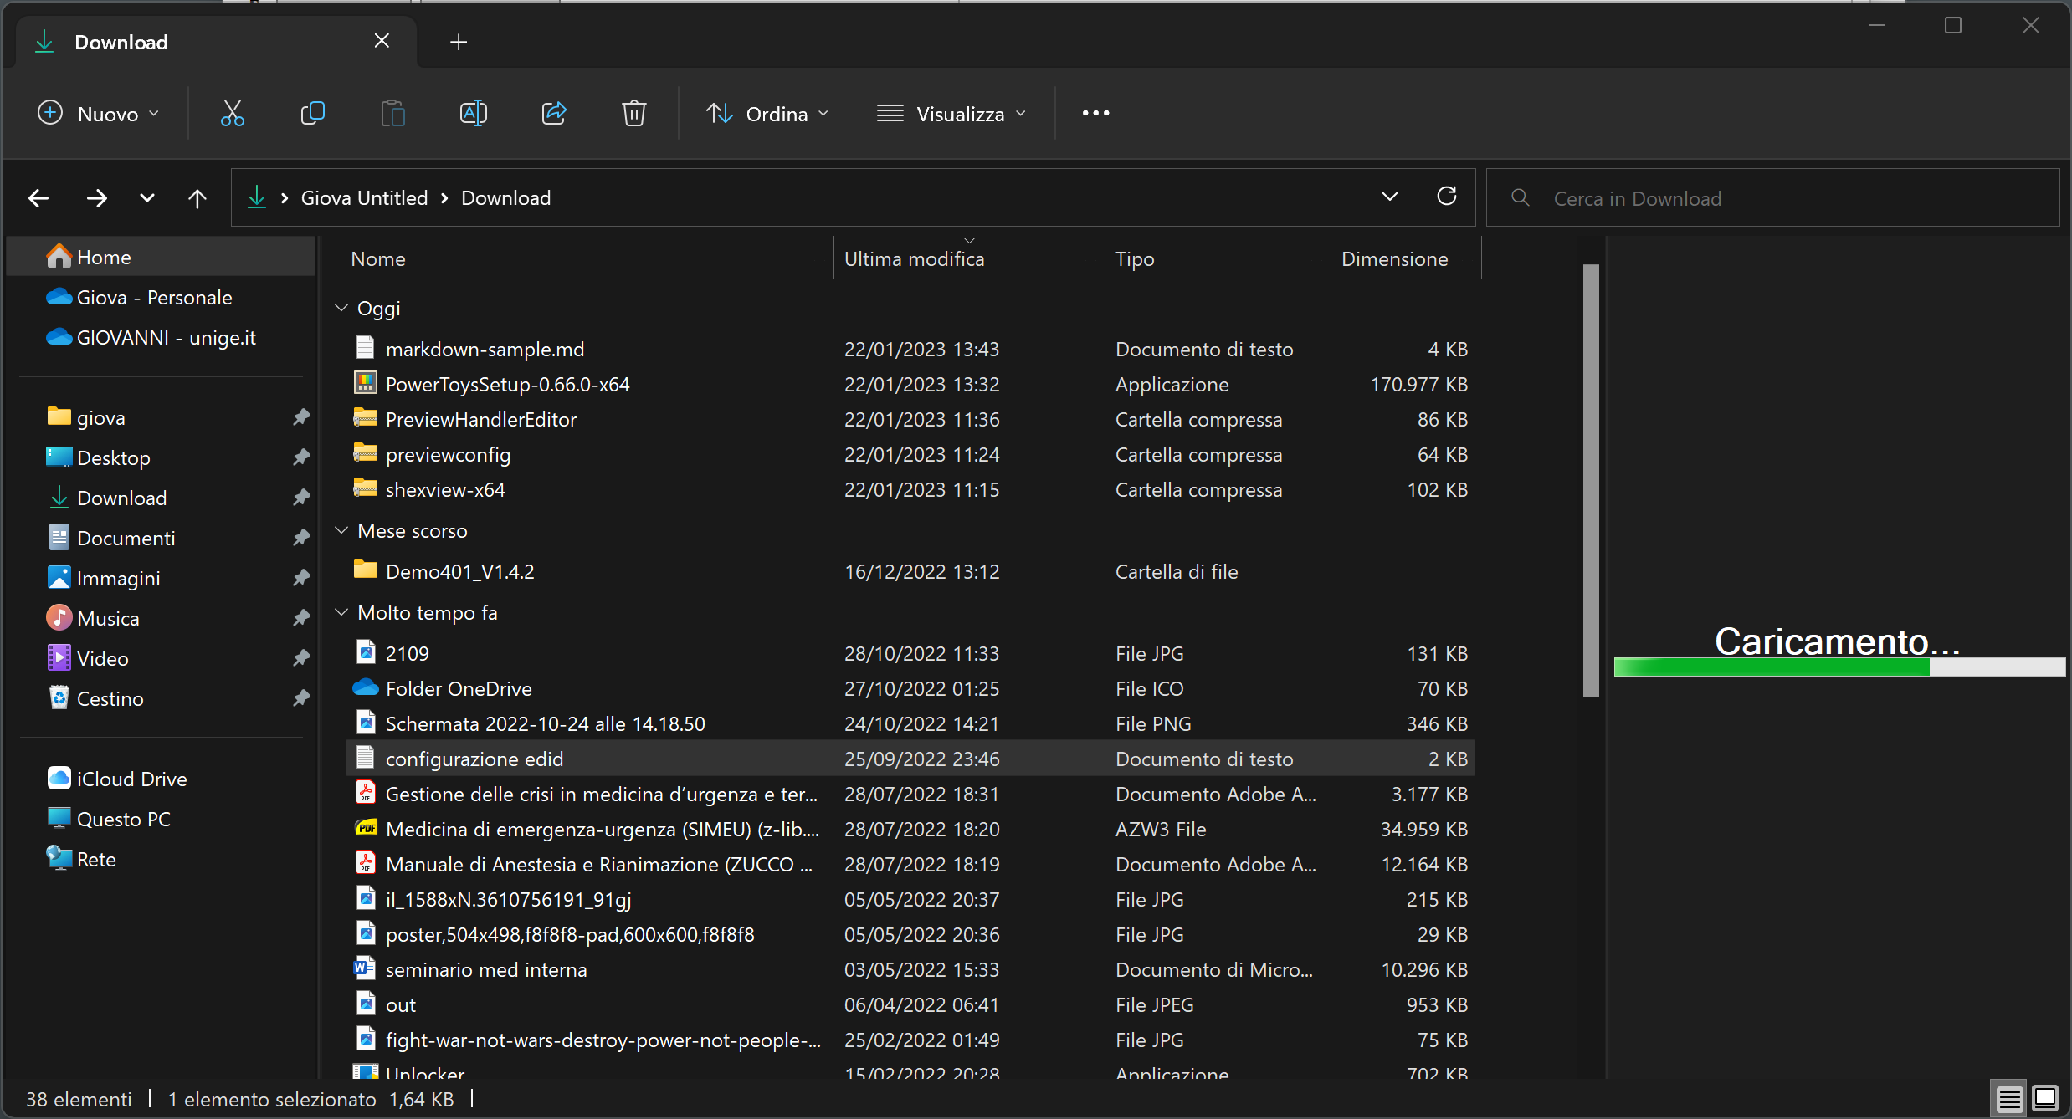Copy the selected item with the Copy icon
Image resolution: width=2072 pixels, height=1119 pixels.
pos(312,113)
